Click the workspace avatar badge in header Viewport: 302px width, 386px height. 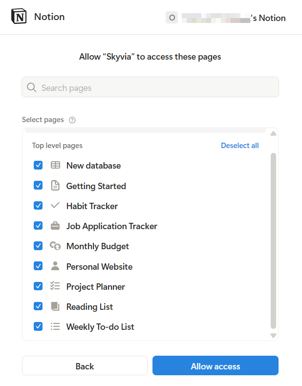(x=172, y=18)
